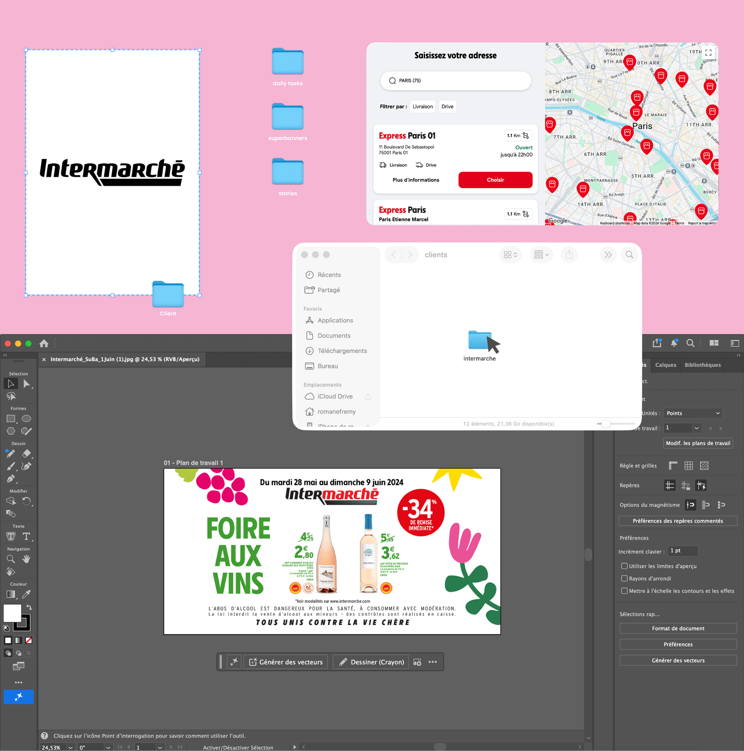The image size is (744, 751).
Task: Enable Utiliser les limites d'aperçu checkbox
Action: click(x=624, y=566)
